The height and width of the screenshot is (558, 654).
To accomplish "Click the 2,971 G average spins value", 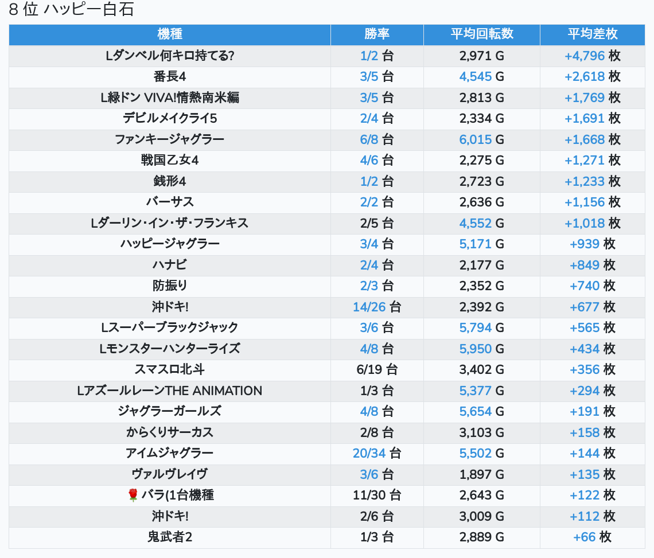I will click(482, 56).
